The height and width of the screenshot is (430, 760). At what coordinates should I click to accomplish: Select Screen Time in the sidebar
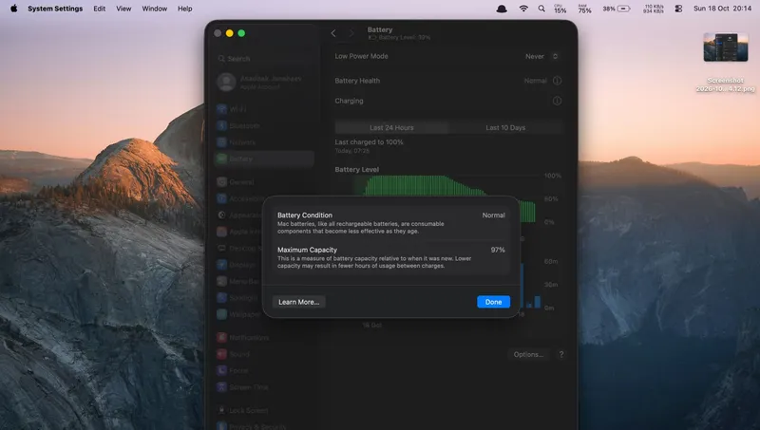tap(264, 387)
